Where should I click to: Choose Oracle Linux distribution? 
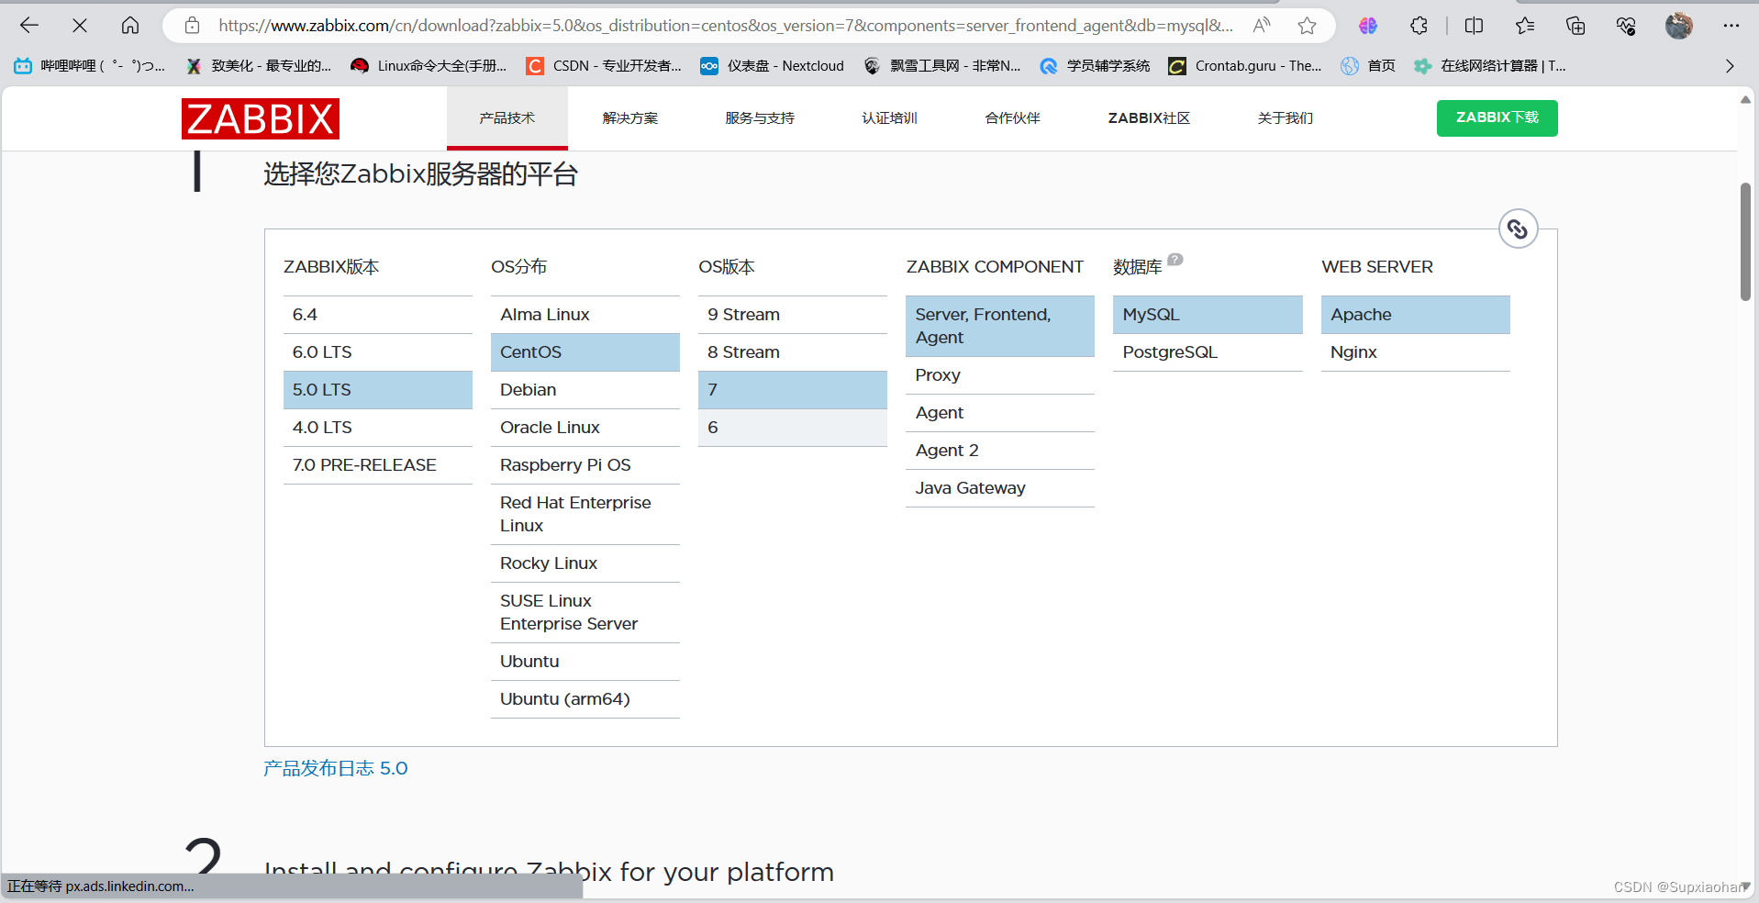point(584,428)
